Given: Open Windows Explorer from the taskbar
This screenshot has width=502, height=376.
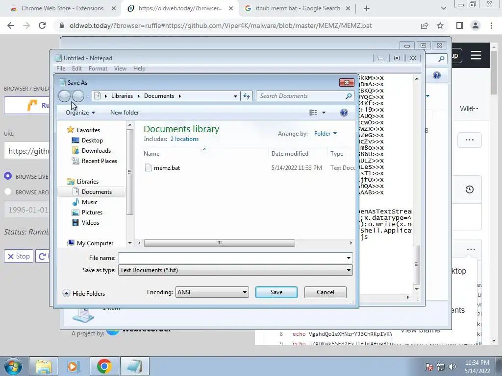Looking at the screenshot, I should (44, 366).
